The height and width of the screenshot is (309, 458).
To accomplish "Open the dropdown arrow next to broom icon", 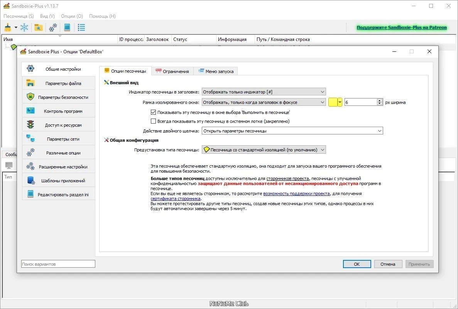I will [16, 27].
